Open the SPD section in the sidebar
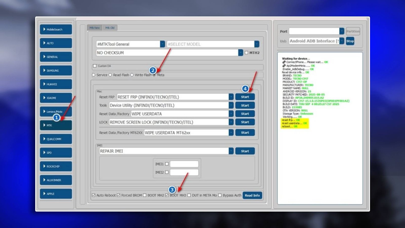This screenshot has width=405, height=228. pyautogui.click(x=56, y=153)
